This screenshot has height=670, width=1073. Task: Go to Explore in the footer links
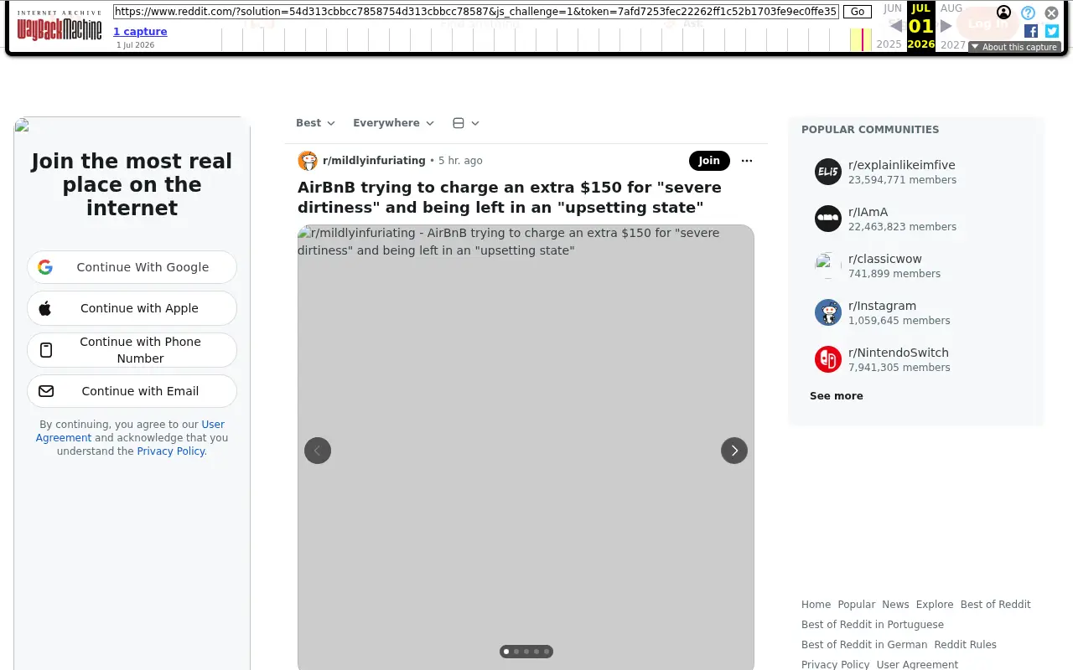tap(935, 605)
